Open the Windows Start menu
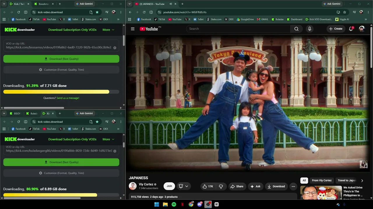This screenshot has width=373, height=209. click(156, 204)
